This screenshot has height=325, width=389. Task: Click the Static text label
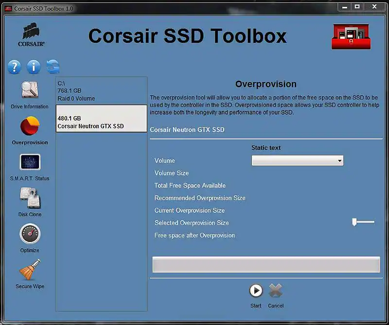(266, 148)
